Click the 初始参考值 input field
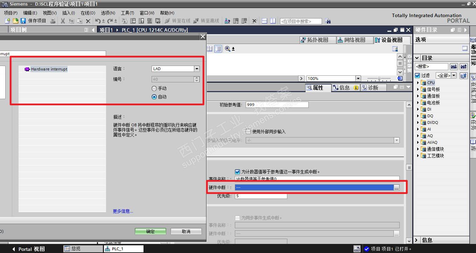 click(277, 105)
